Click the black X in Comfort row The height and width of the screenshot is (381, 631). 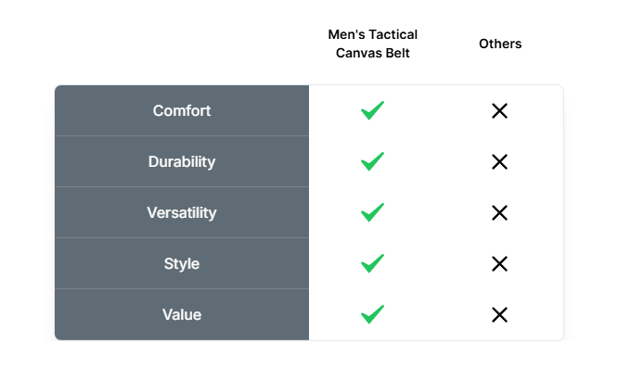pos(499,111)
